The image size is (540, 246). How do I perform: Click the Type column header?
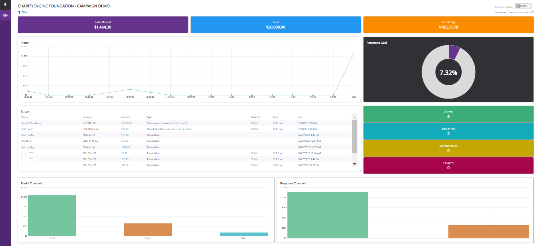coord(149,117)
